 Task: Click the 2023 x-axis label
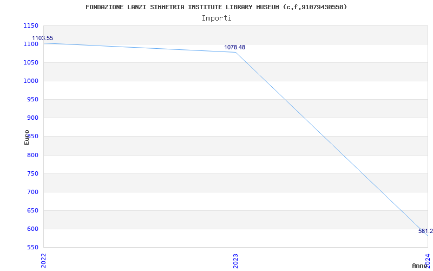coord(235,261)
